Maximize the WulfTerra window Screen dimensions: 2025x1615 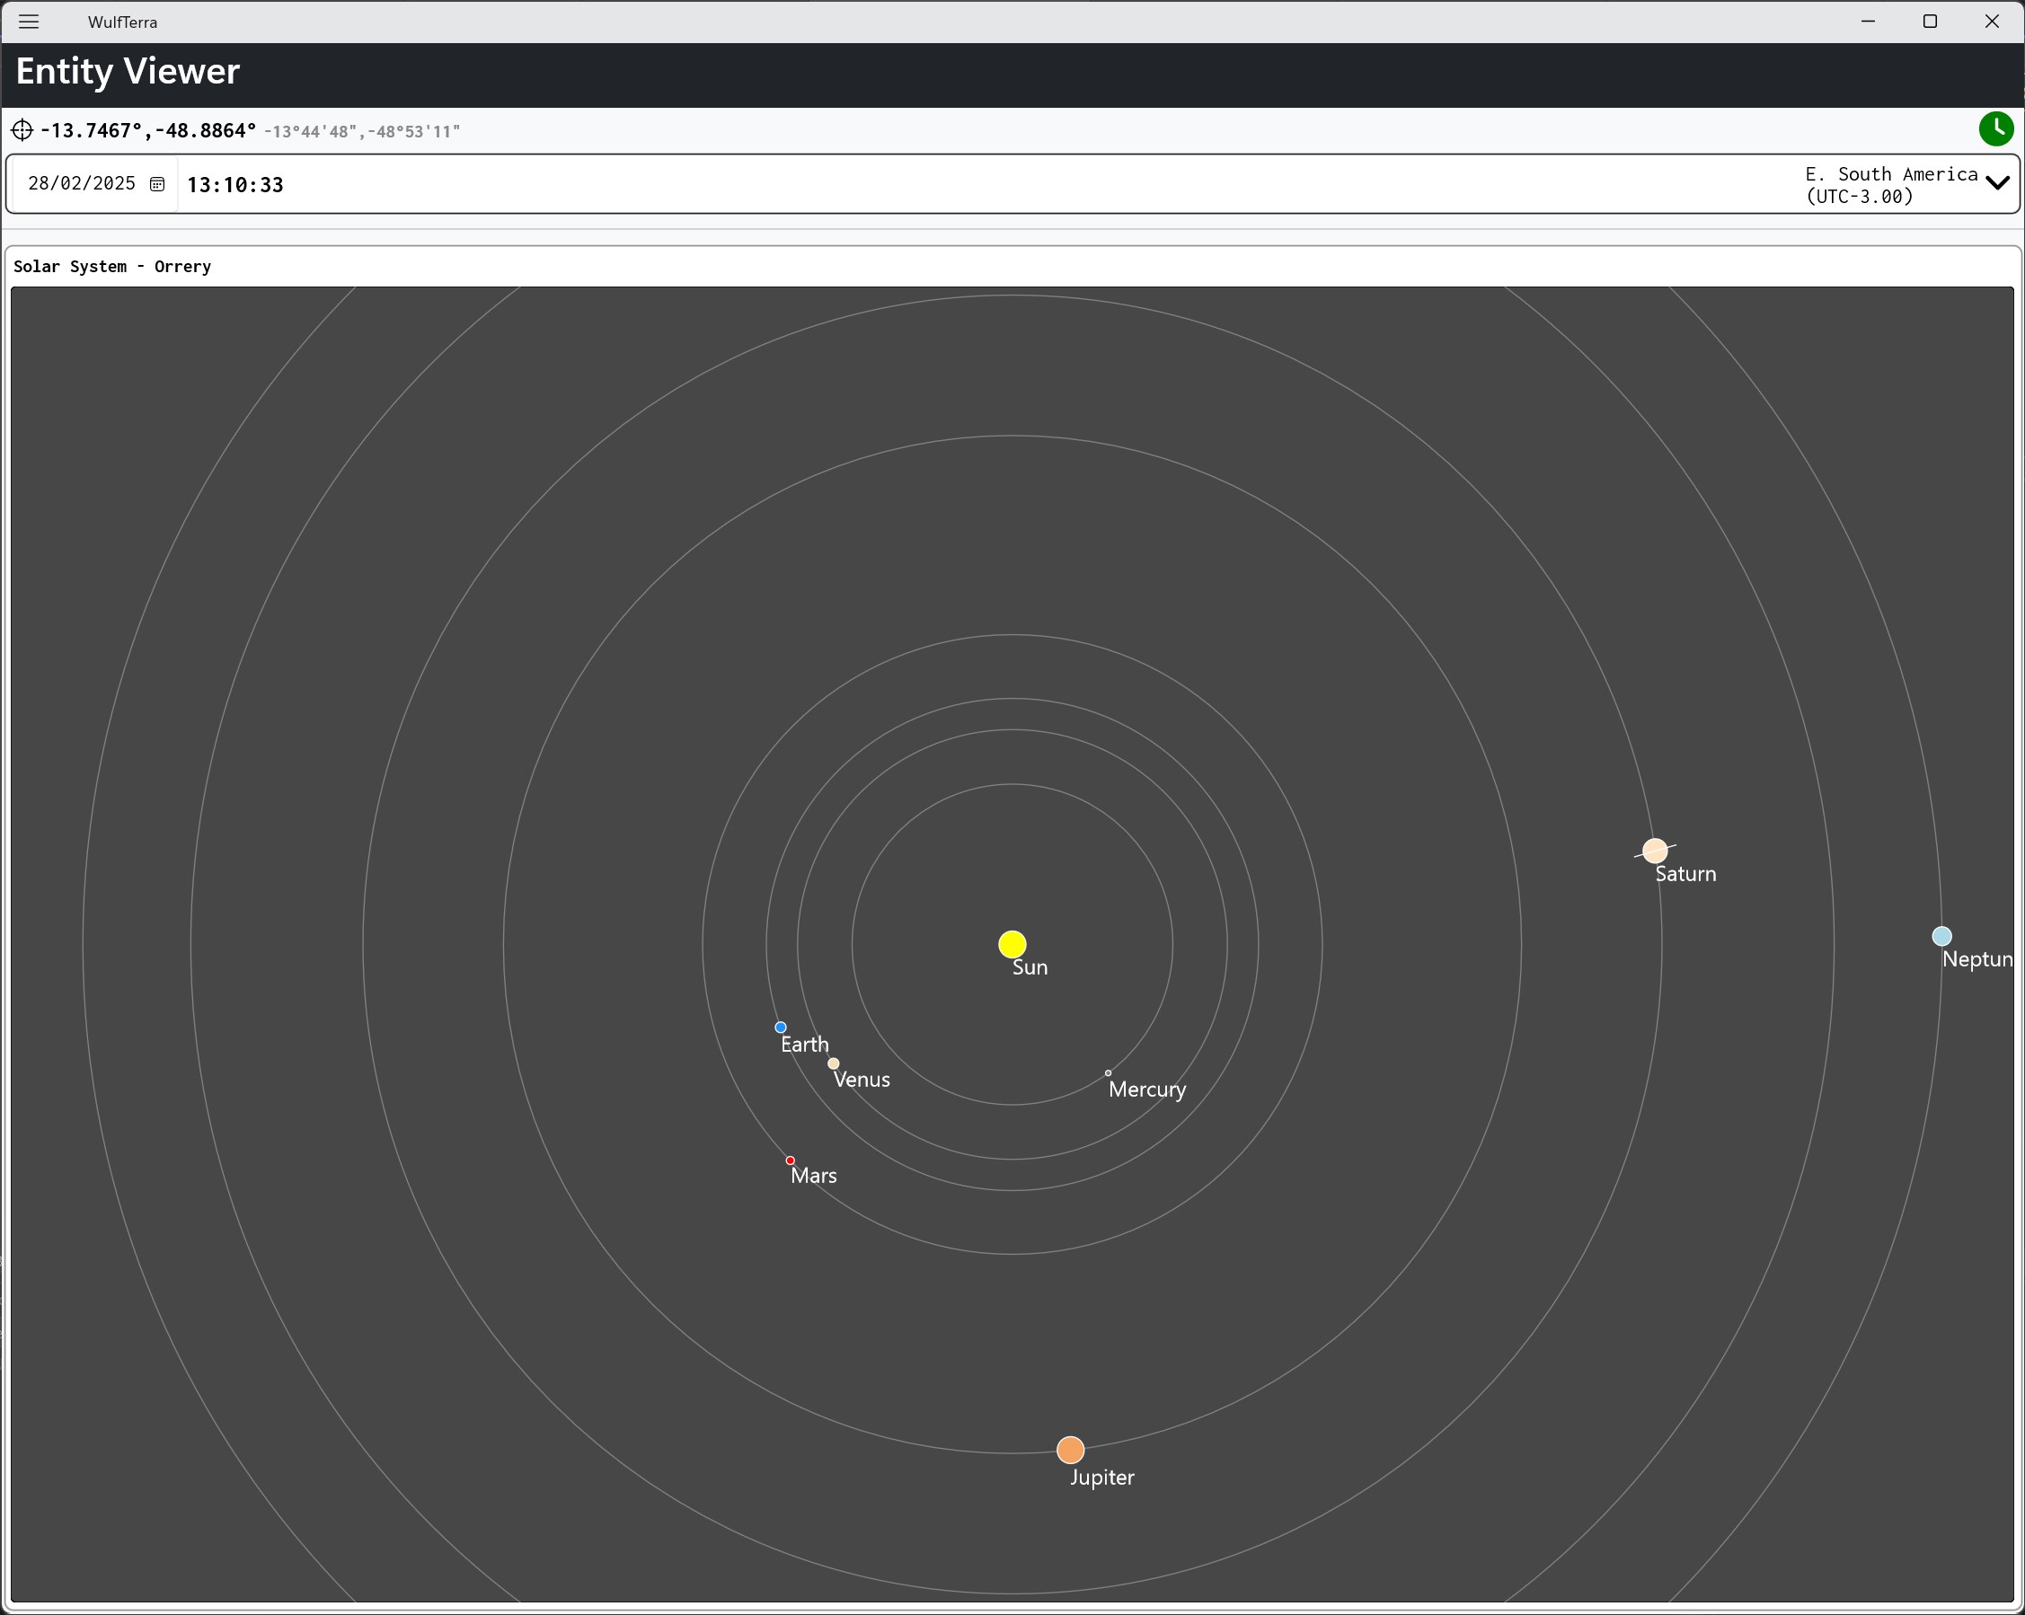coord(1930,22)
